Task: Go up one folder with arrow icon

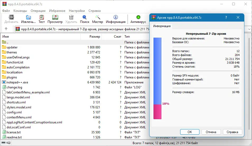Action: (x=6, y=29)
